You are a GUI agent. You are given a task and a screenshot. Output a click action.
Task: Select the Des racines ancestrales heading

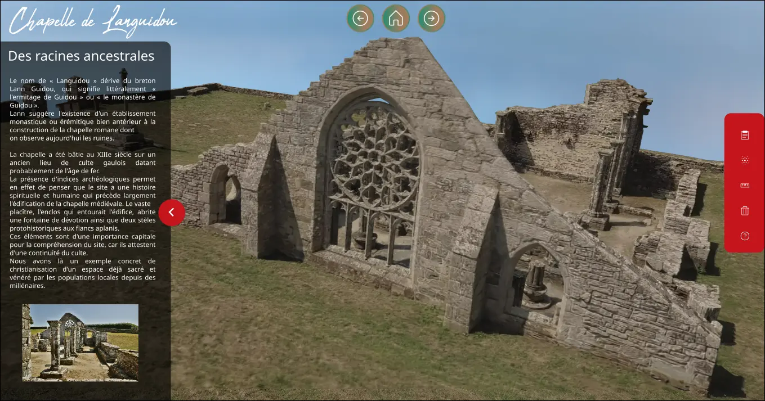coord(81,56)
